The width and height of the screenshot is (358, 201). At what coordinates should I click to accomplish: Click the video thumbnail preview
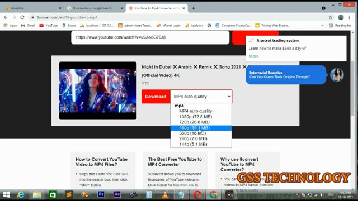pyautogui.click(x=98, y=90)
